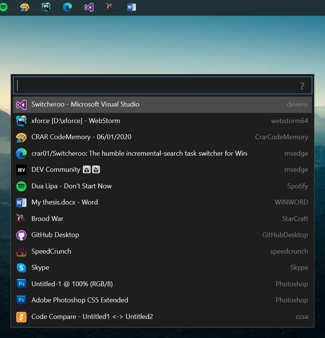325x338 pixels.
Task: Click the Skype icon in list
Action: tap(21, 268)
